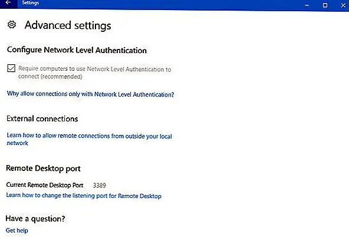Click the Current Remote Desktop Port label
This screenshot has height=241, width=349.
pos(45,185)
